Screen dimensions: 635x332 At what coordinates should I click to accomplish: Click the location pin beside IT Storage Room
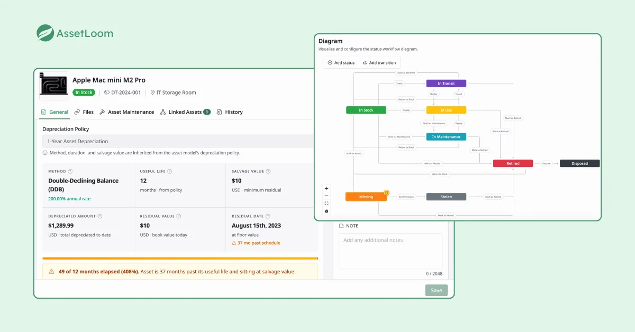152,93
